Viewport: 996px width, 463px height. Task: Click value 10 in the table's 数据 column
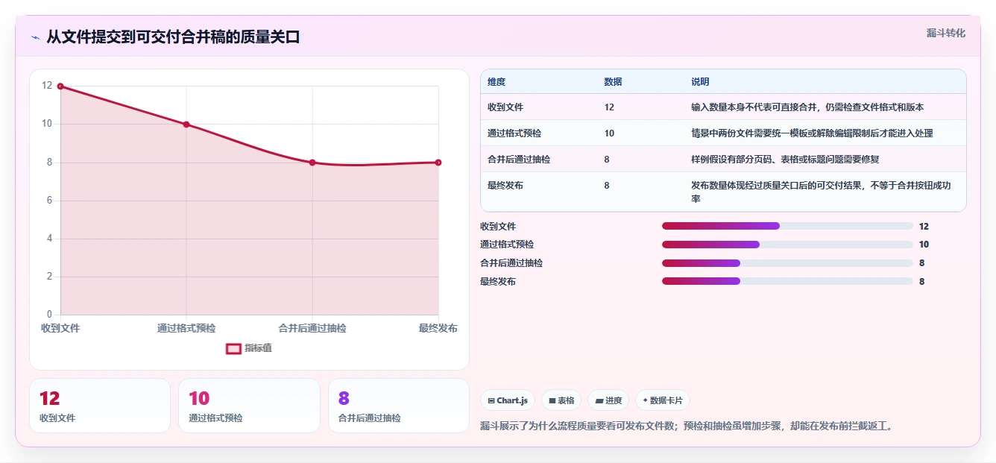pos(609,133)
